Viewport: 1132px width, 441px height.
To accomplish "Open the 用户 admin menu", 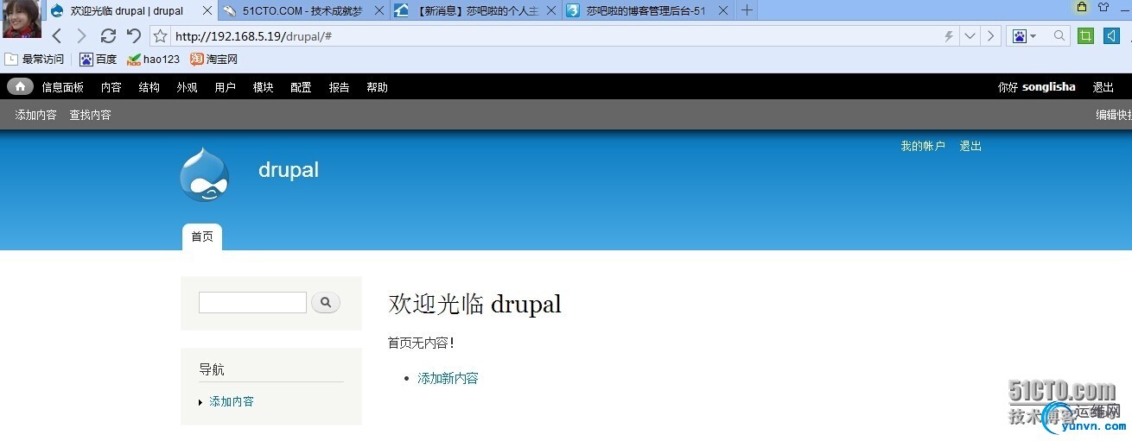I will [x=226, y=87].
